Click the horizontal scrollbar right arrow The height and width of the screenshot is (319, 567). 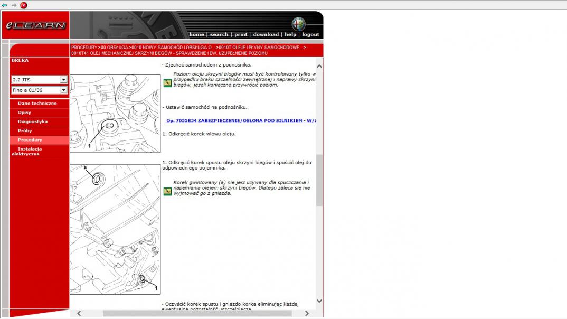(307, 313)
